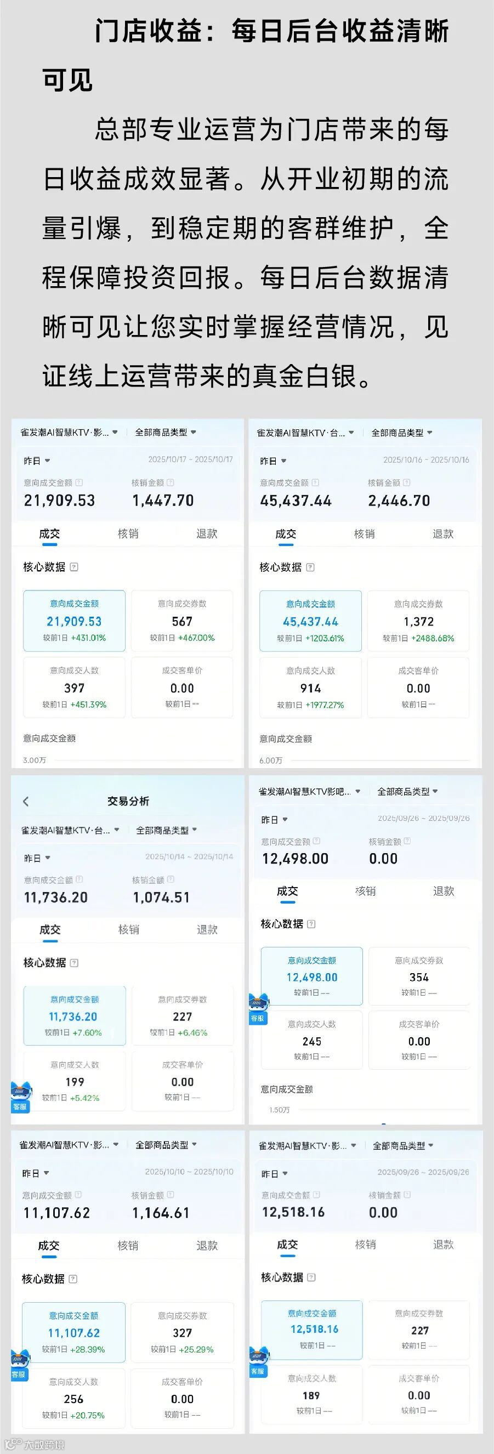
Task: Select 意向成交人数 card showing 397
Action: coord(74,688)
